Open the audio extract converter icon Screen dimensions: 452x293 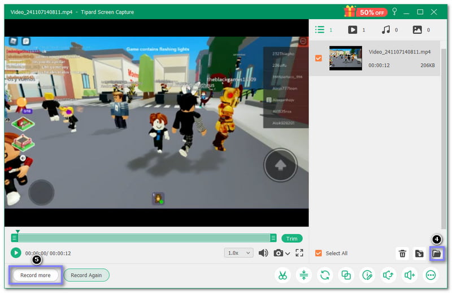point(388,275)
